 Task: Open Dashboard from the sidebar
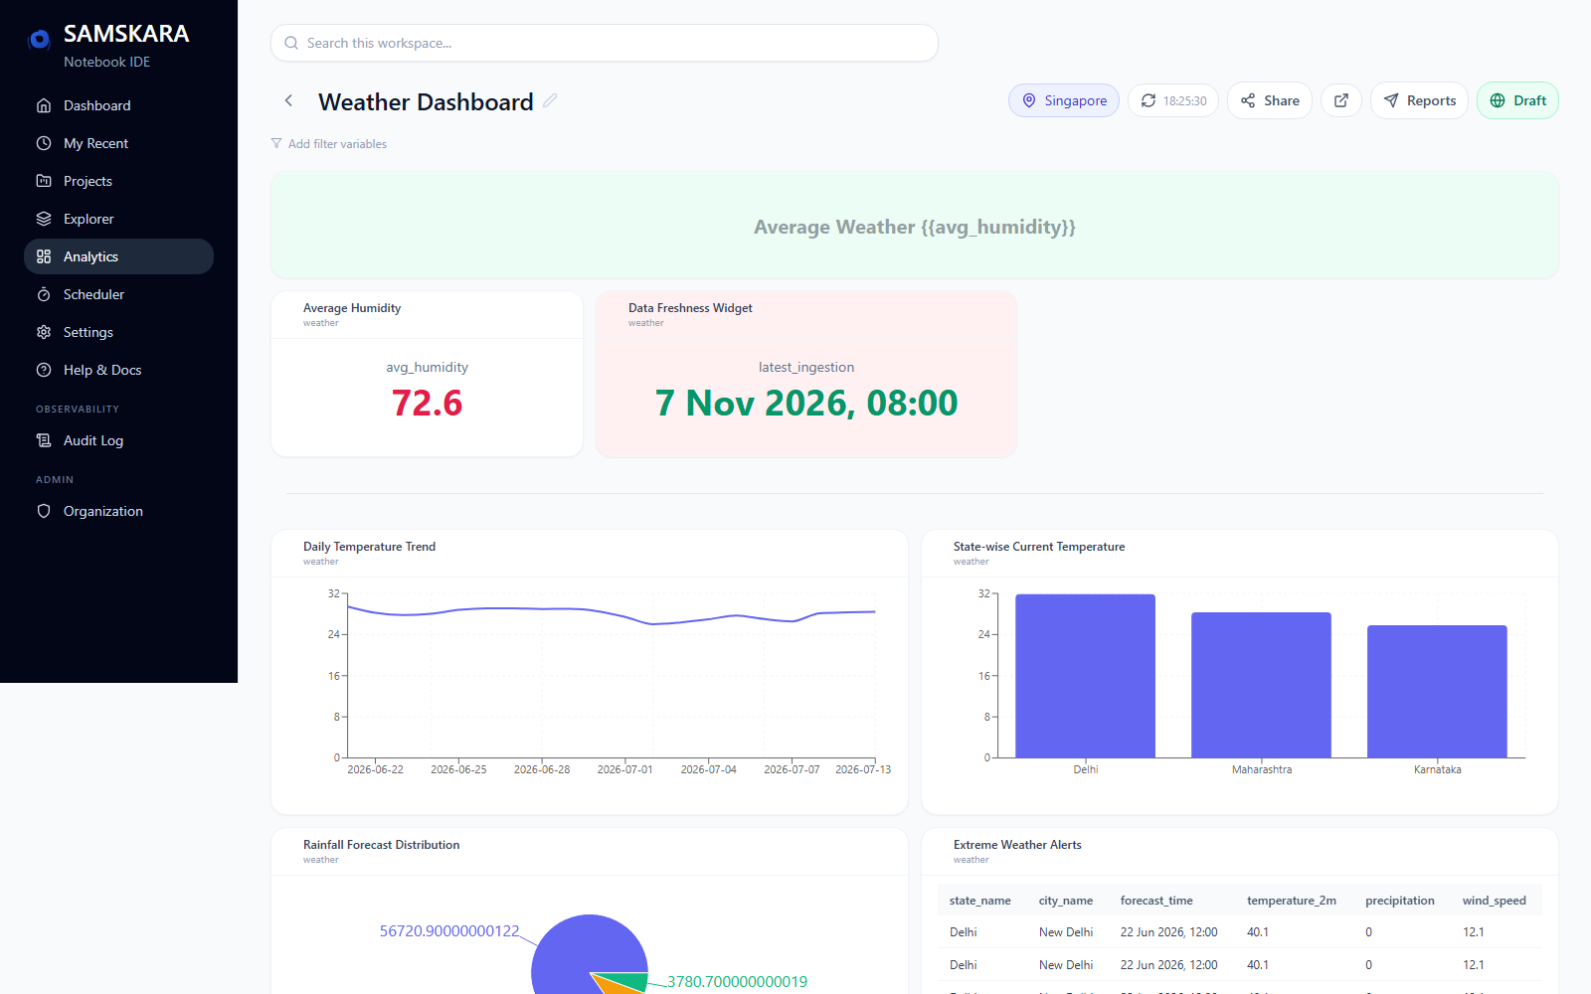click(118, 105)
